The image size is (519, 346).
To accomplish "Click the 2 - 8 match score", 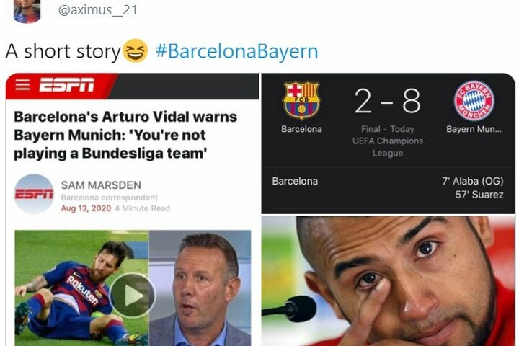I will (388, 101).
